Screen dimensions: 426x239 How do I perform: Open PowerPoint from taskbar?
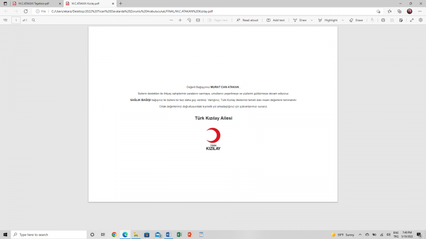(x=190, y=235)
